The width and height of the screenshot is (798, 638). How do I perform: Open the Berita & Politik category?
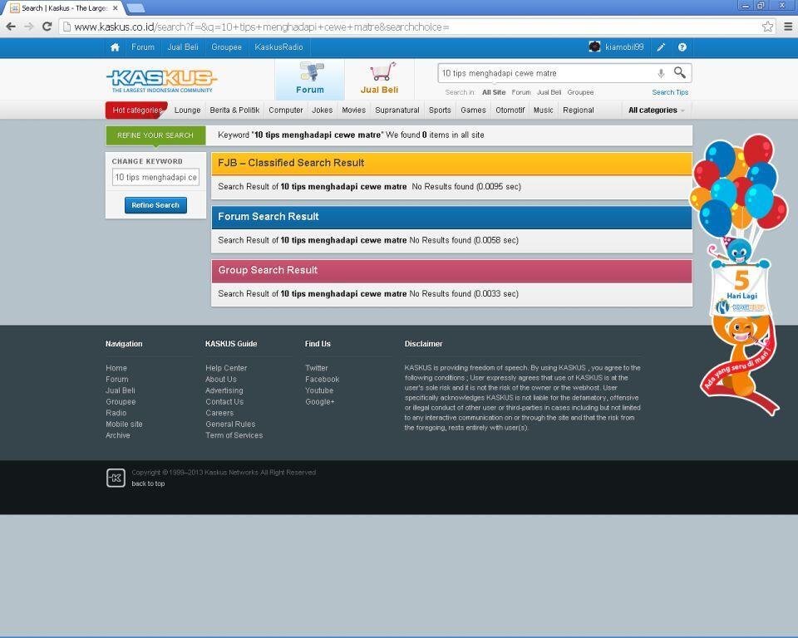pos(234,110)
